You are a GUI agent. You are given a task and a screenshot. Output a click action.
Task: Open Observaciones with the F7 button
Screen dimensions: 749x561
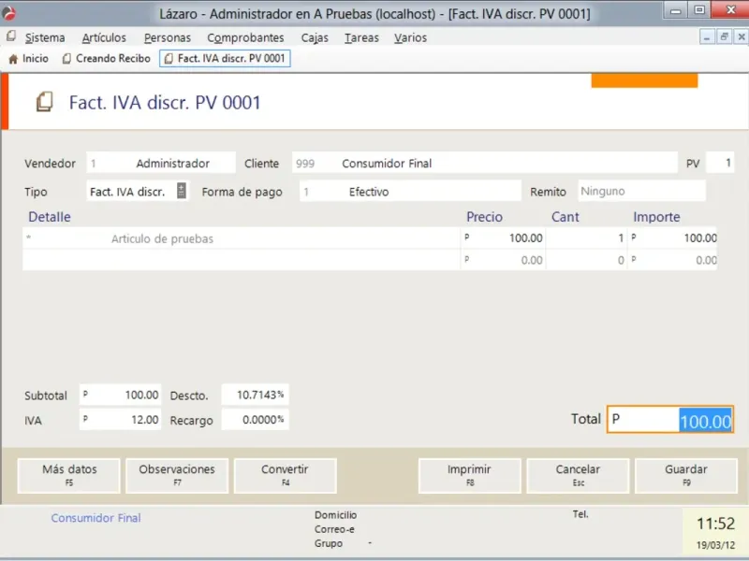point(177,475)
